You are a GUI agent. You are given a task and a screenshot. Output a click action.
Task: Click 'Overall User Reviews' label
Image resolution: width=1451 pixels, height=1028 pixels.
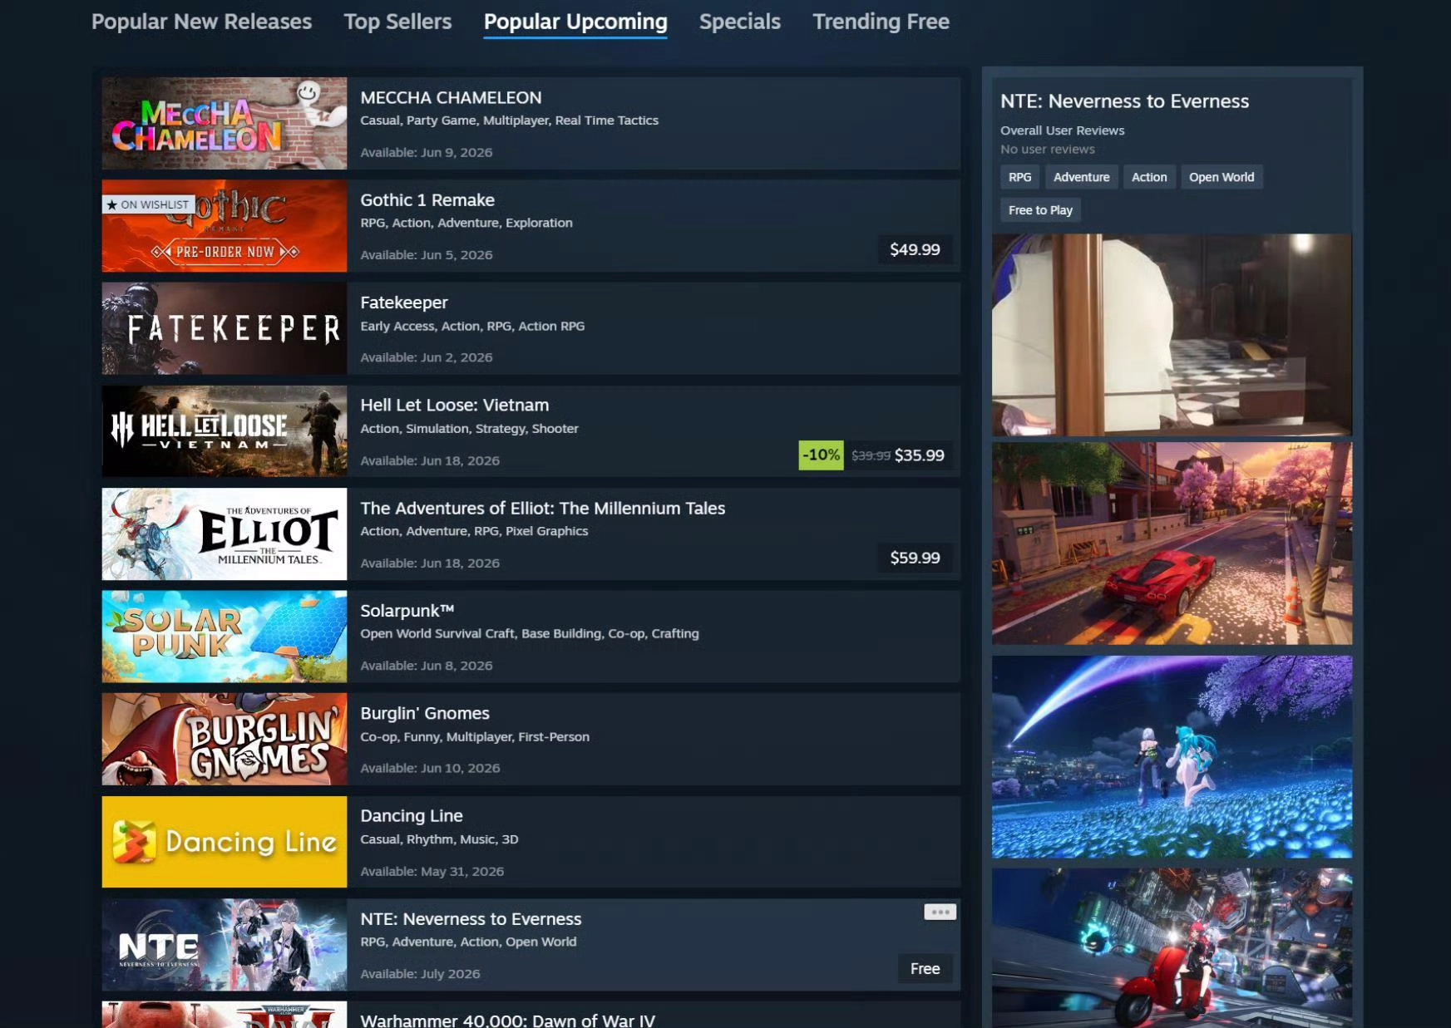tap(1062, 130)
